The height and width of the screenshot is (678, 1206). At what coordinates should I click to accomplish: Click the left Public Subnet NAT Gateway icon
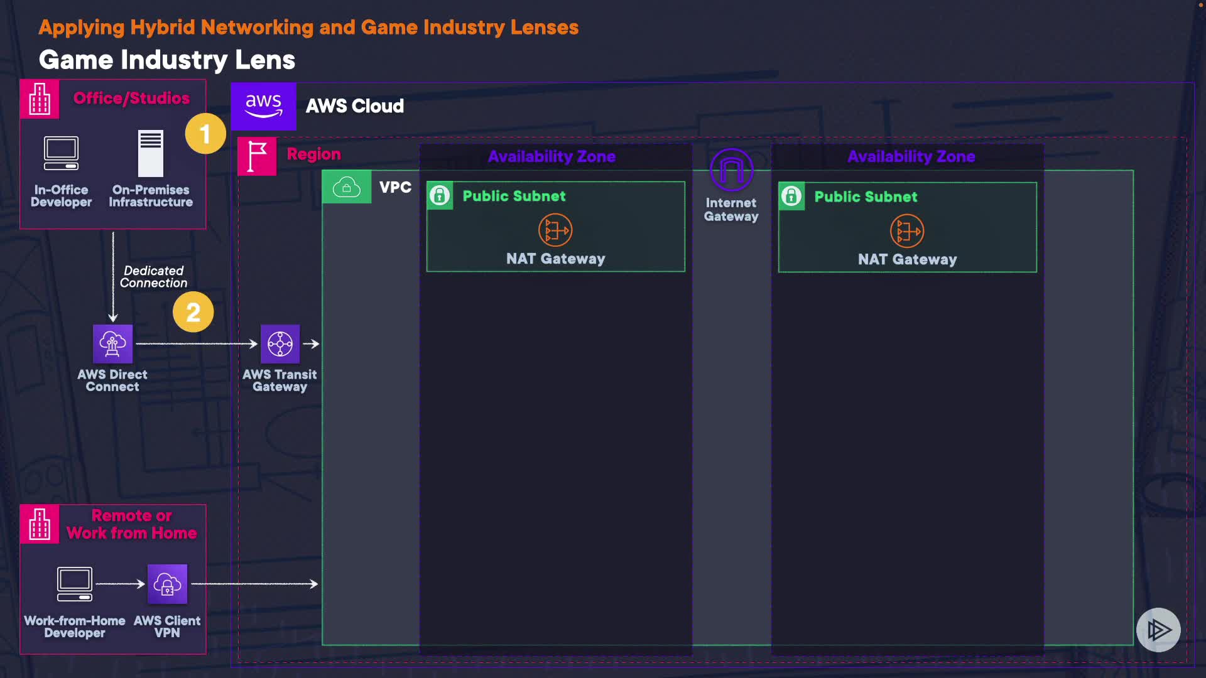tap(555, 230)
